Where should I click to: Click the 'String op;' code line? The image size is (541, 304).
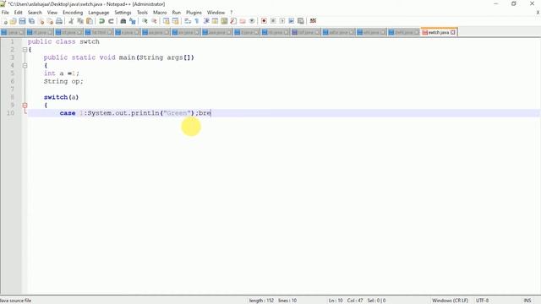pyautogui.click(x=63, y=81)
